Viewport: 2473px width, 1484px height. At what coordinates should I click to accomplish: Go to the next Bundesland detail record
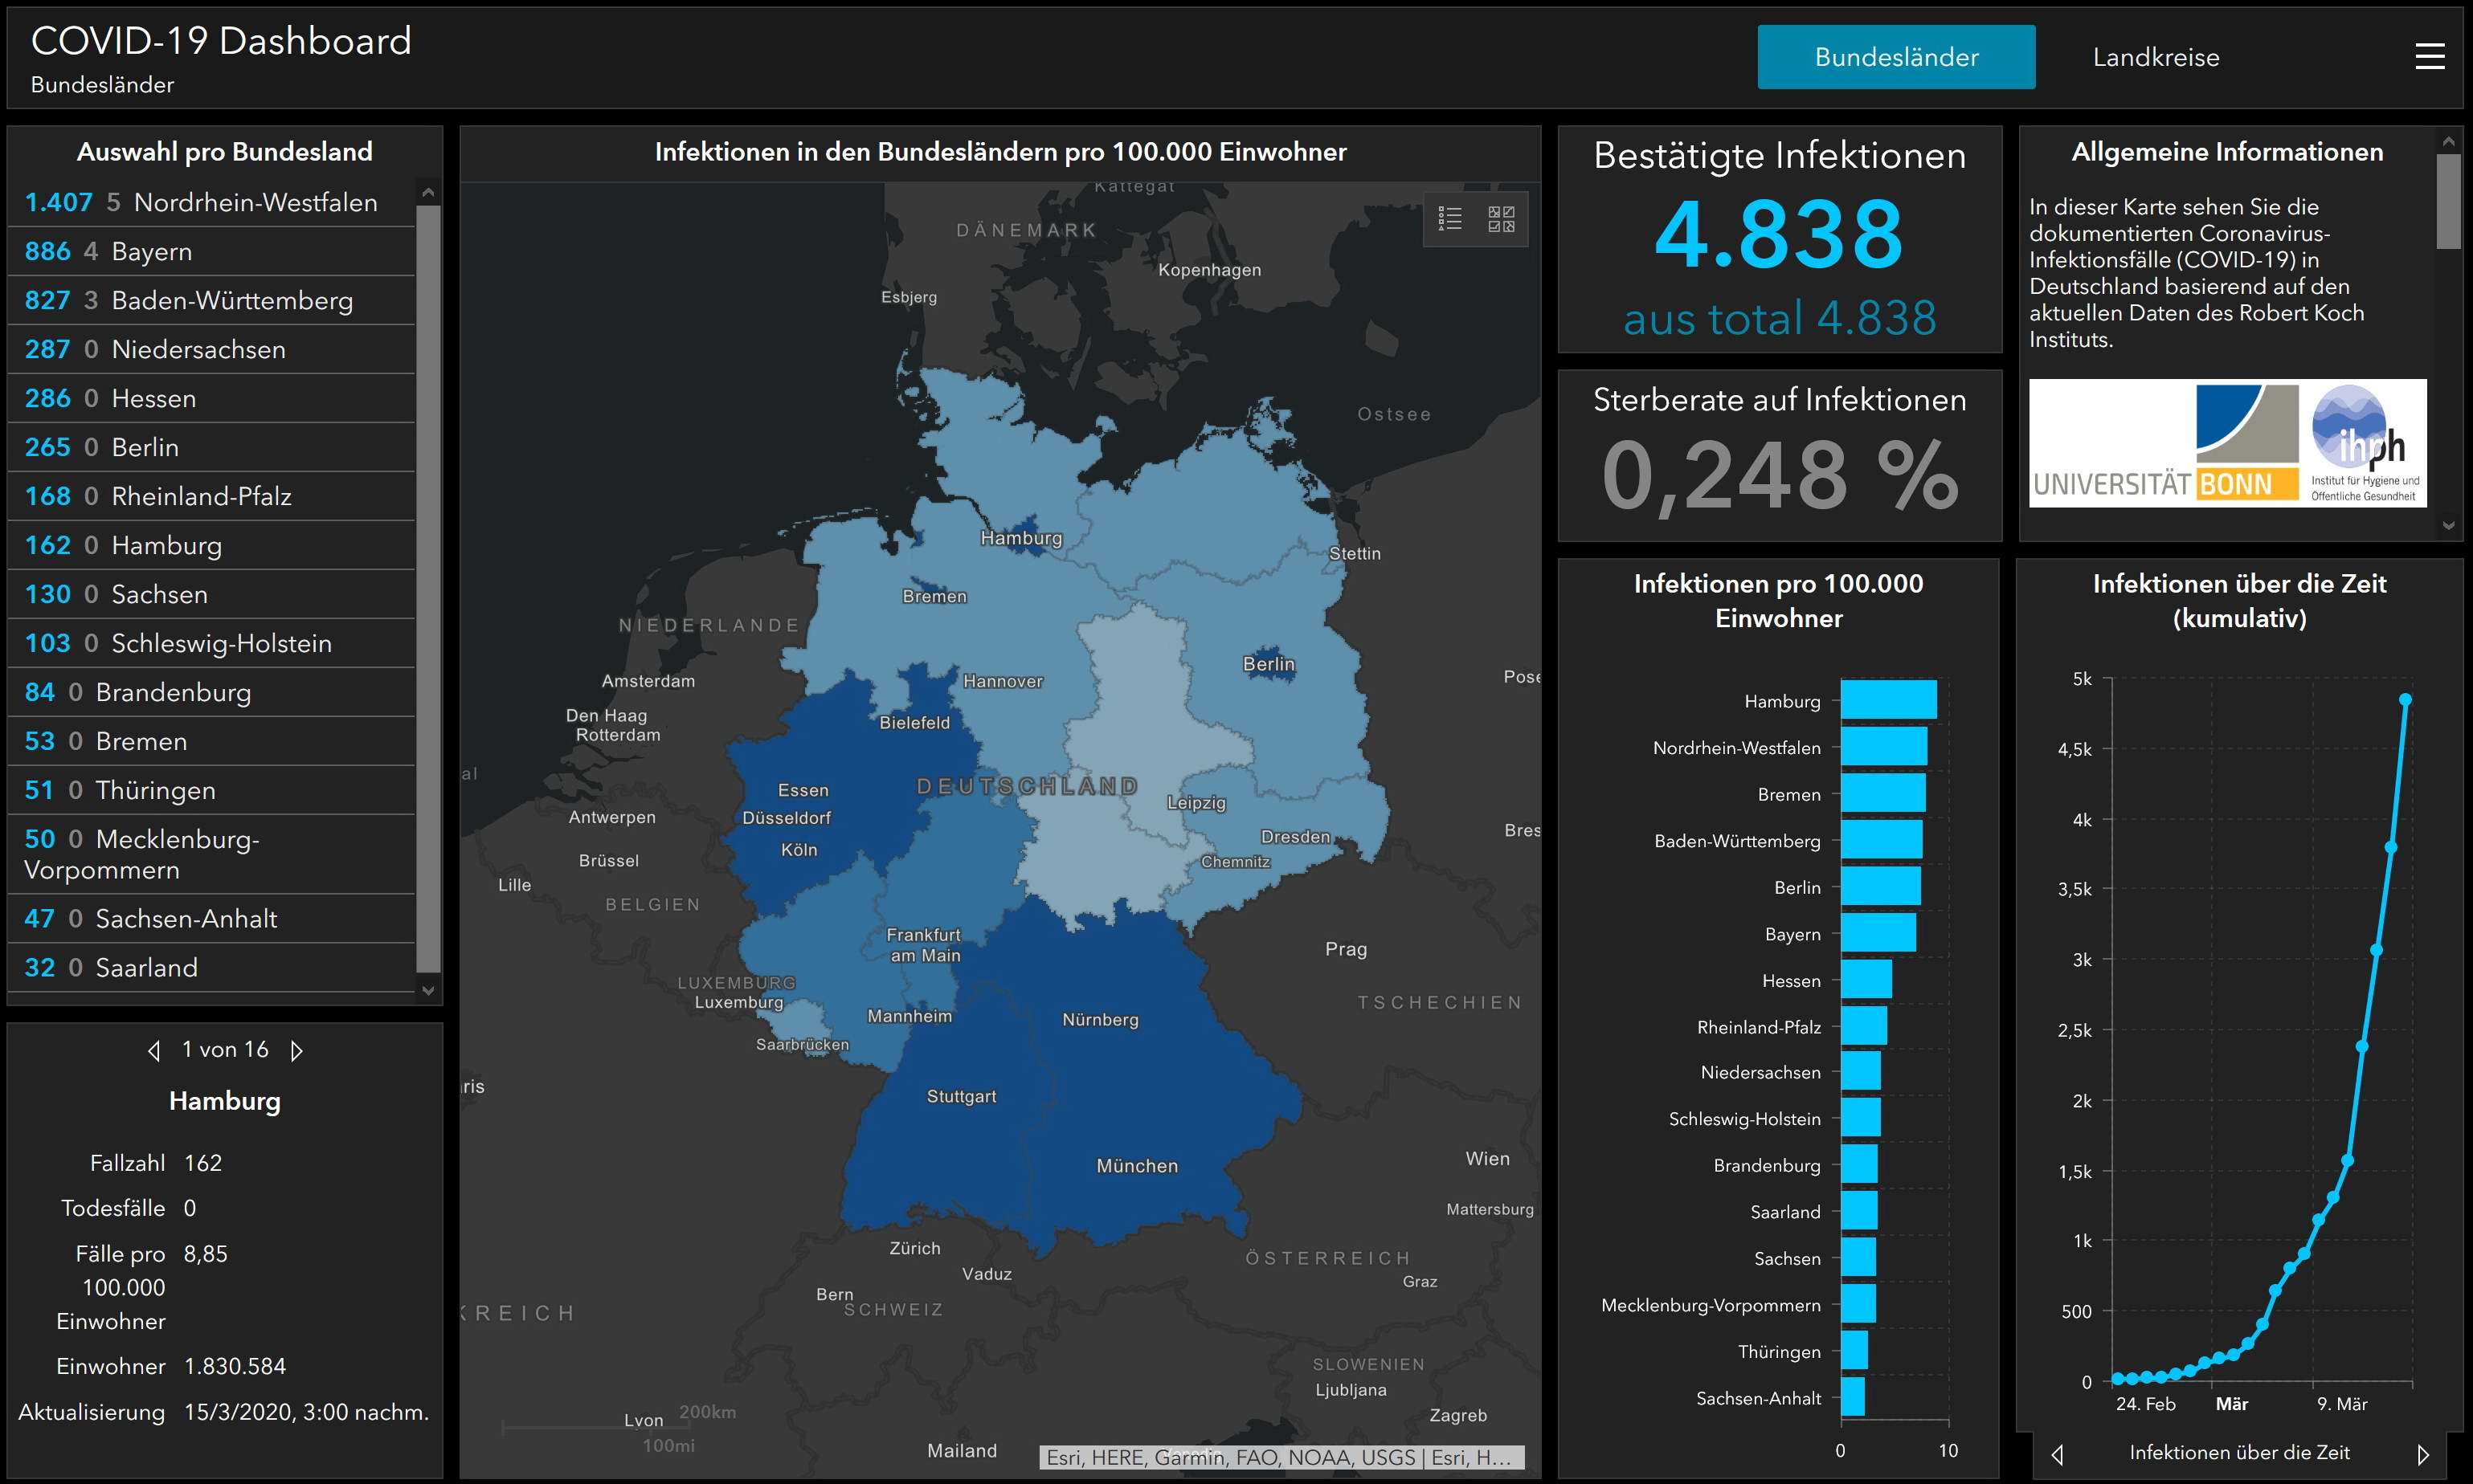(x=296, y=1050)
